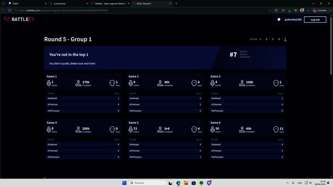This screenshot has width=333, height=187.
Task: Open a new browser tab
Action: tap(176, 3)
